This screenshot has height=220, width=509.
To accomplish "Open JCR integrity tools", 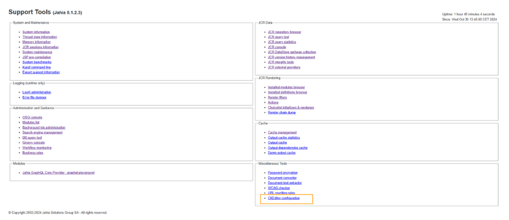I will pyautogui.click(x=281, y=62).
